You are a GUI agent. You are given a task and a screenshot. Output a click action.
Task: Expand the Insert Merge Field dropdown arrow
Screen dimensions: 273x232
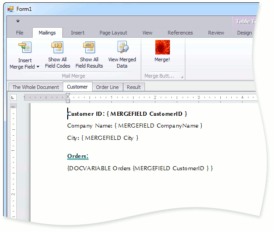38,67
